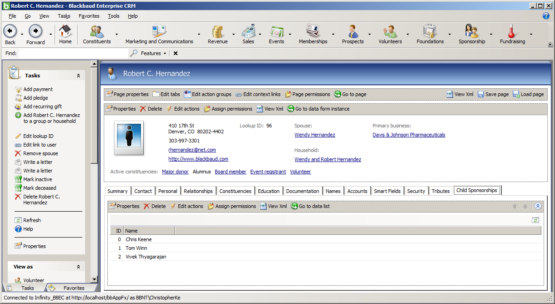This screenshot has width=555, height=304.
Task: Open the File menu
Action: [12, 16]
